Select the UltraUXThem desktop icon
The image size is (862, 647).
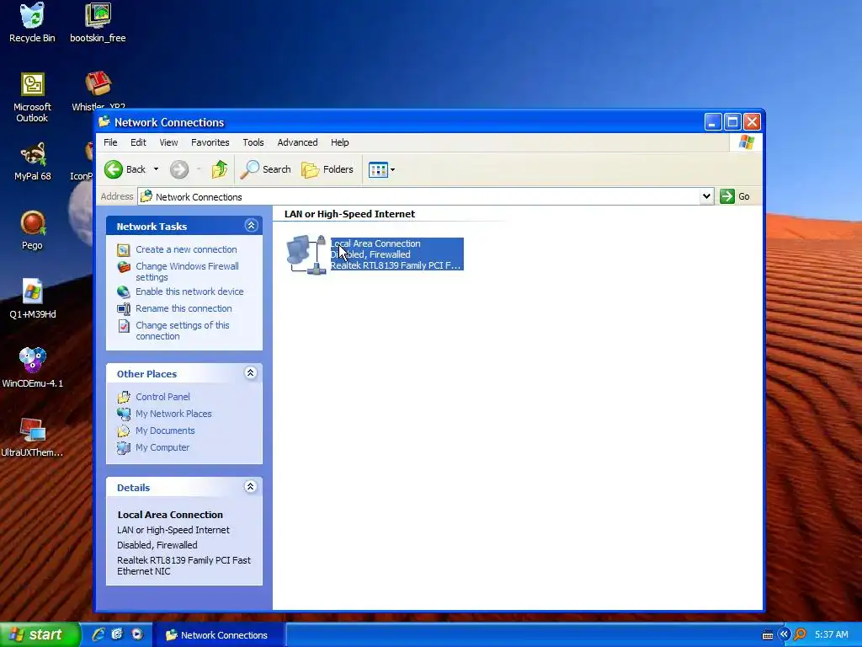tap(33, 437)
